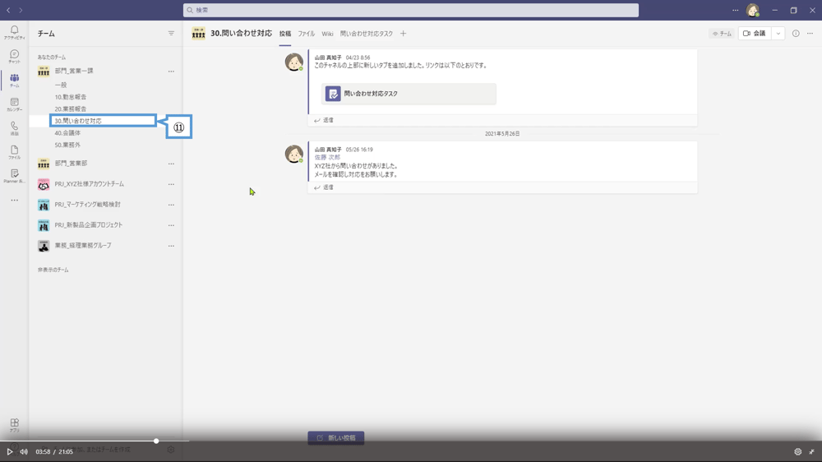This screenshot has height=462, width=822.
Task: Switch to the ファイル tab
Action: pos(306,34)
